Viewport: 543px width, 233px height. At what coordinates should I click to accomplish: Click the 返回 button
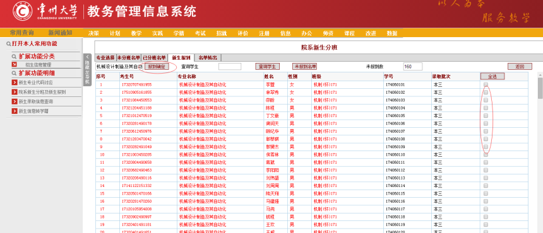(520, 66)
